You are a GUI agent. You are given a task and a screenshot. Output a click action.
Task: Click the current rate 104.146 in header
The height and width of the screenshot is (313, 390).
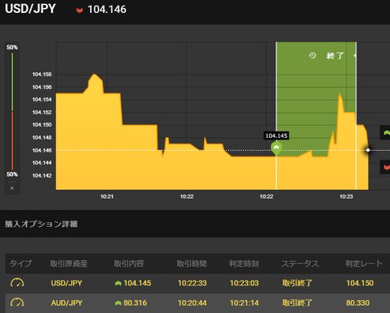click(x=107, y=10)
